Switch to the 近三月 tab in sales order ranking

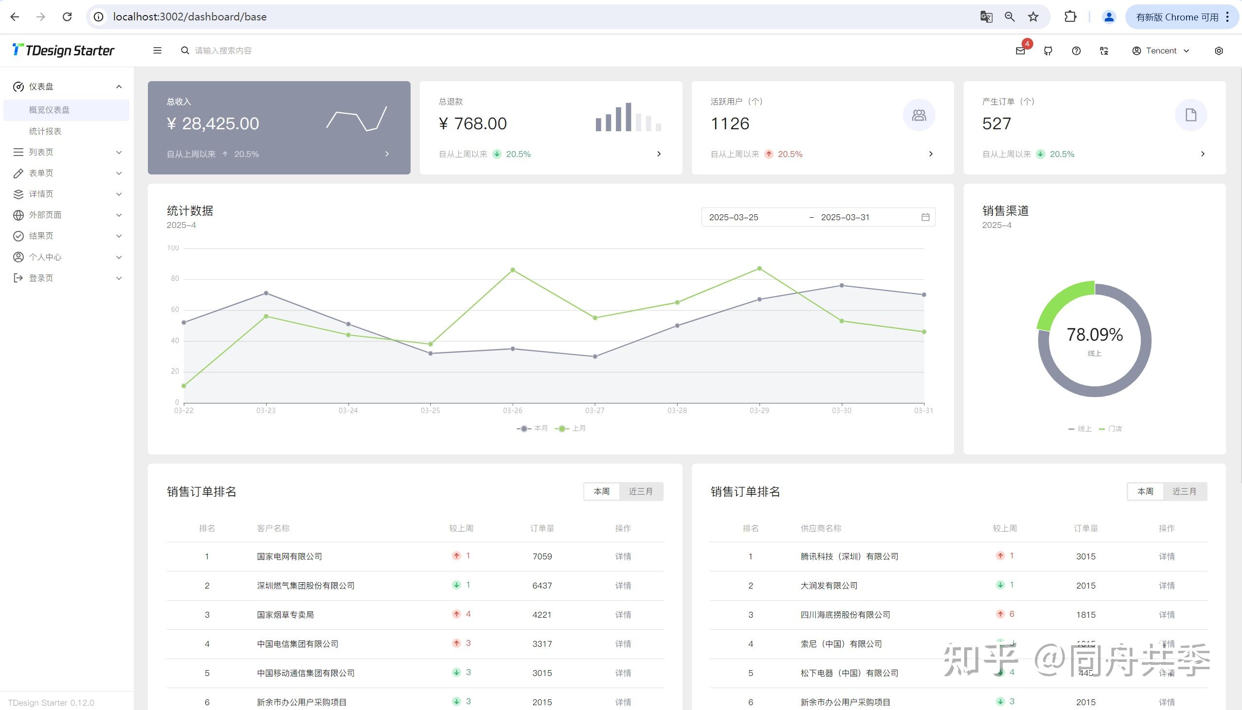coord(642,491)
